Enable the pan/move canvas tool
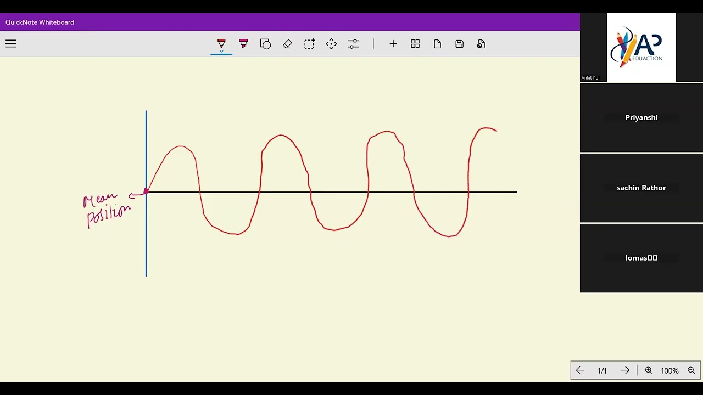703x395 pixels. pyautogui.click(x=331, y=44)
